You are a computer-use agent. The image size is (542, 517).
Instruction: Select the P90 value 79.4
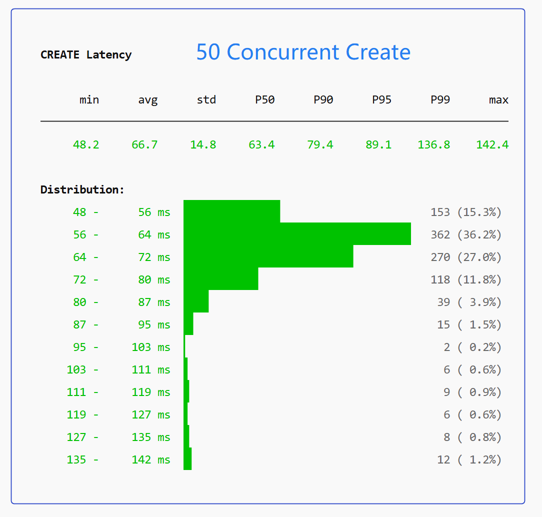[x=320, y=144]
